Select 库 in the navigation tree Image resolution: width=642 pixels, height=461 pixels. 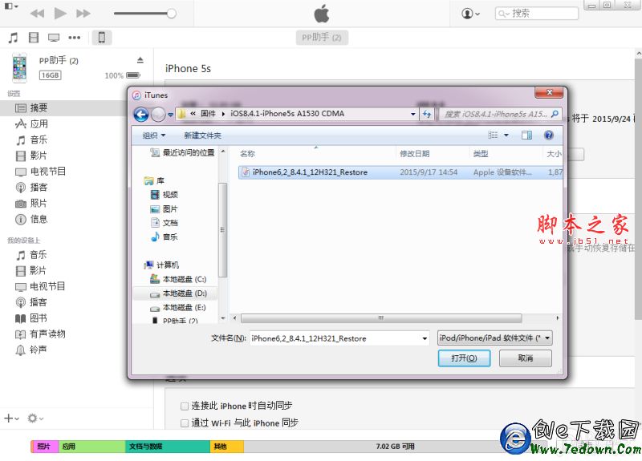(x=154, y=180)
